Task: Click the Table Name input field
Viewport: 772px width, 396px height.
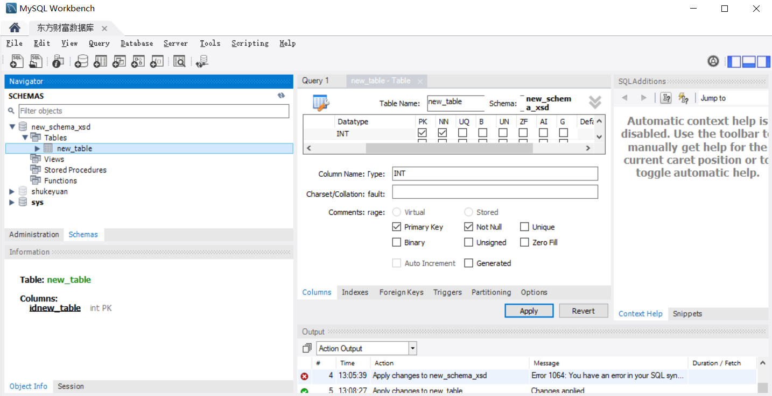Action: [x=455, y=103]
